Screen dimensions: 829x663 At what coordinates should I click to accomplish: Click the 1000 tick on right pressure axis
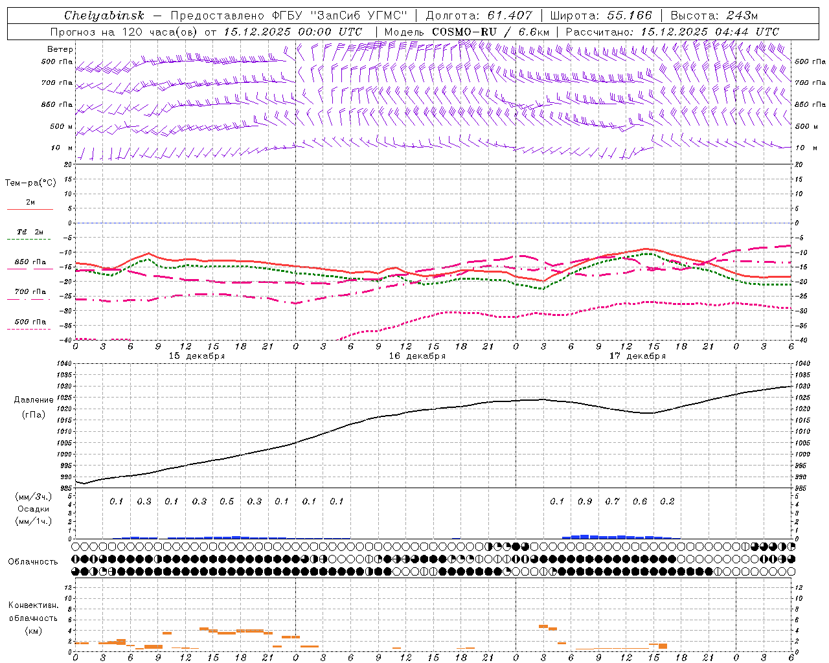802,455
